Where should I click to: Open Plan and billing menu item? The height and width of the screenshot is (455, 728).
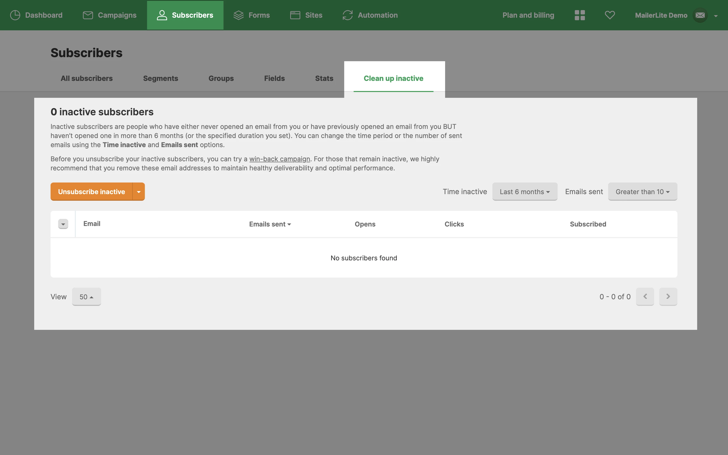pos(528,15)
